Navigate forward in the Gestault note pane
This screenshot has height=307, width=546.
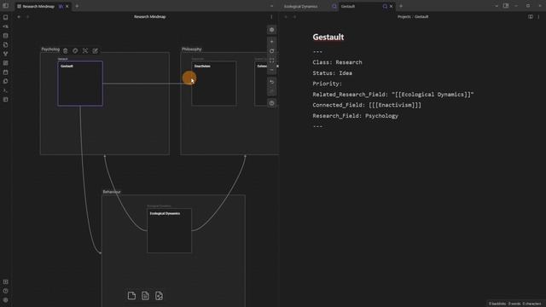tap(295, 17)
